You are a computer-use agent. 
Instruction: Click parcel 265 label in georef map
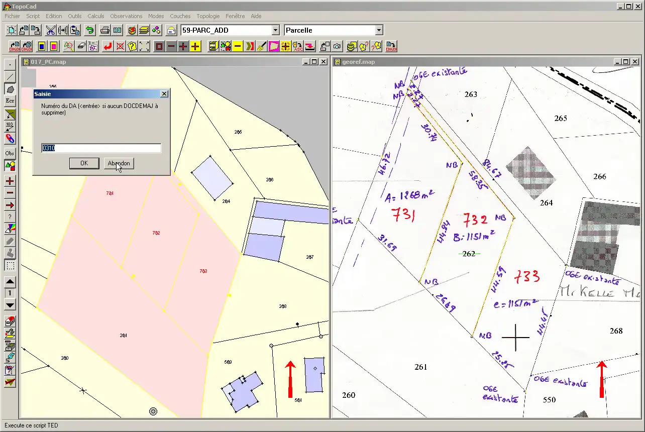(x=561, y=118)
